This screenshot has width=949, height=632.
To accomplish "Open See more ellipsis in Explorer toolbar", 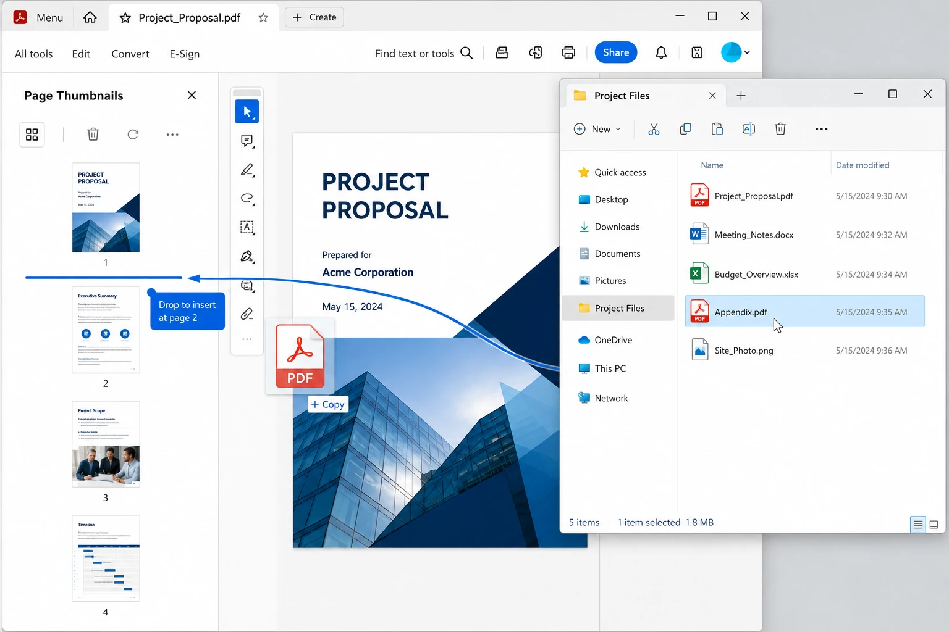I will (x=821, y=129).
